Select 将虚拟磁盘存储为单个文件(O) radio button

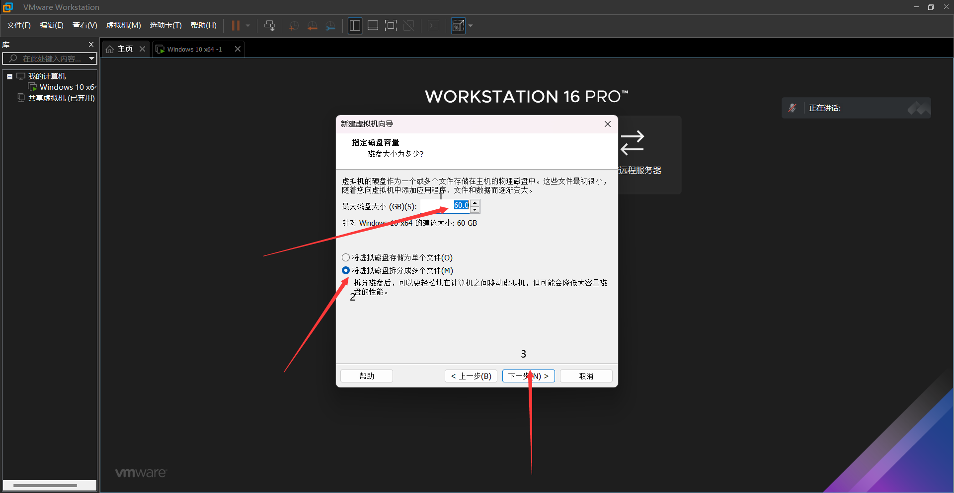[x=346, y=257]
